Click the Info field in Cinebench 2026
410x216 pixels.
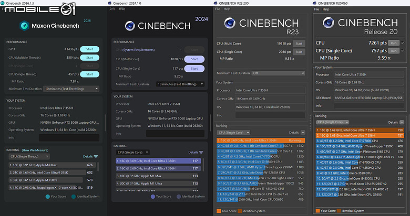69,137
